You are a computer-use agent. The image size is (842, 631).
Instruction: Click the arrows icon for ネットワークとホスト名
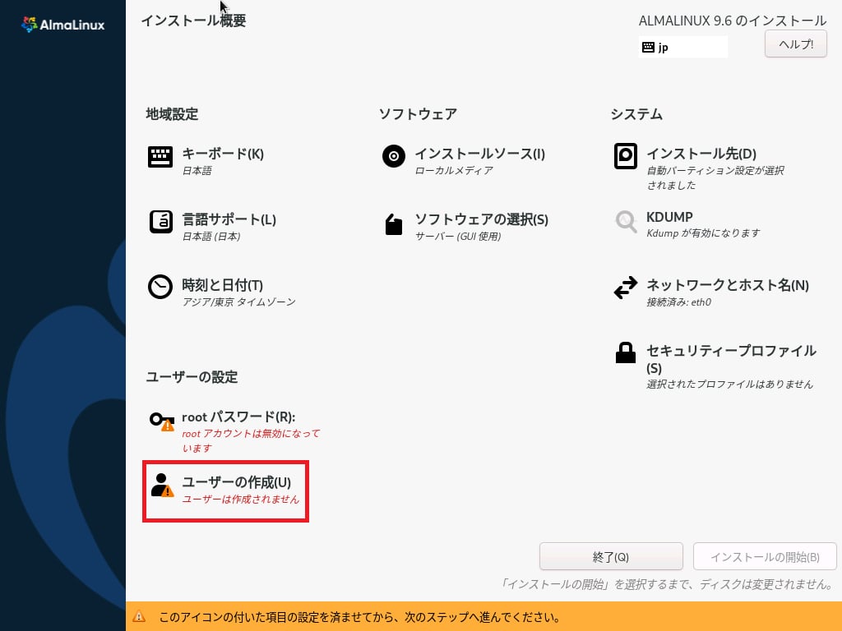point(626,288)
